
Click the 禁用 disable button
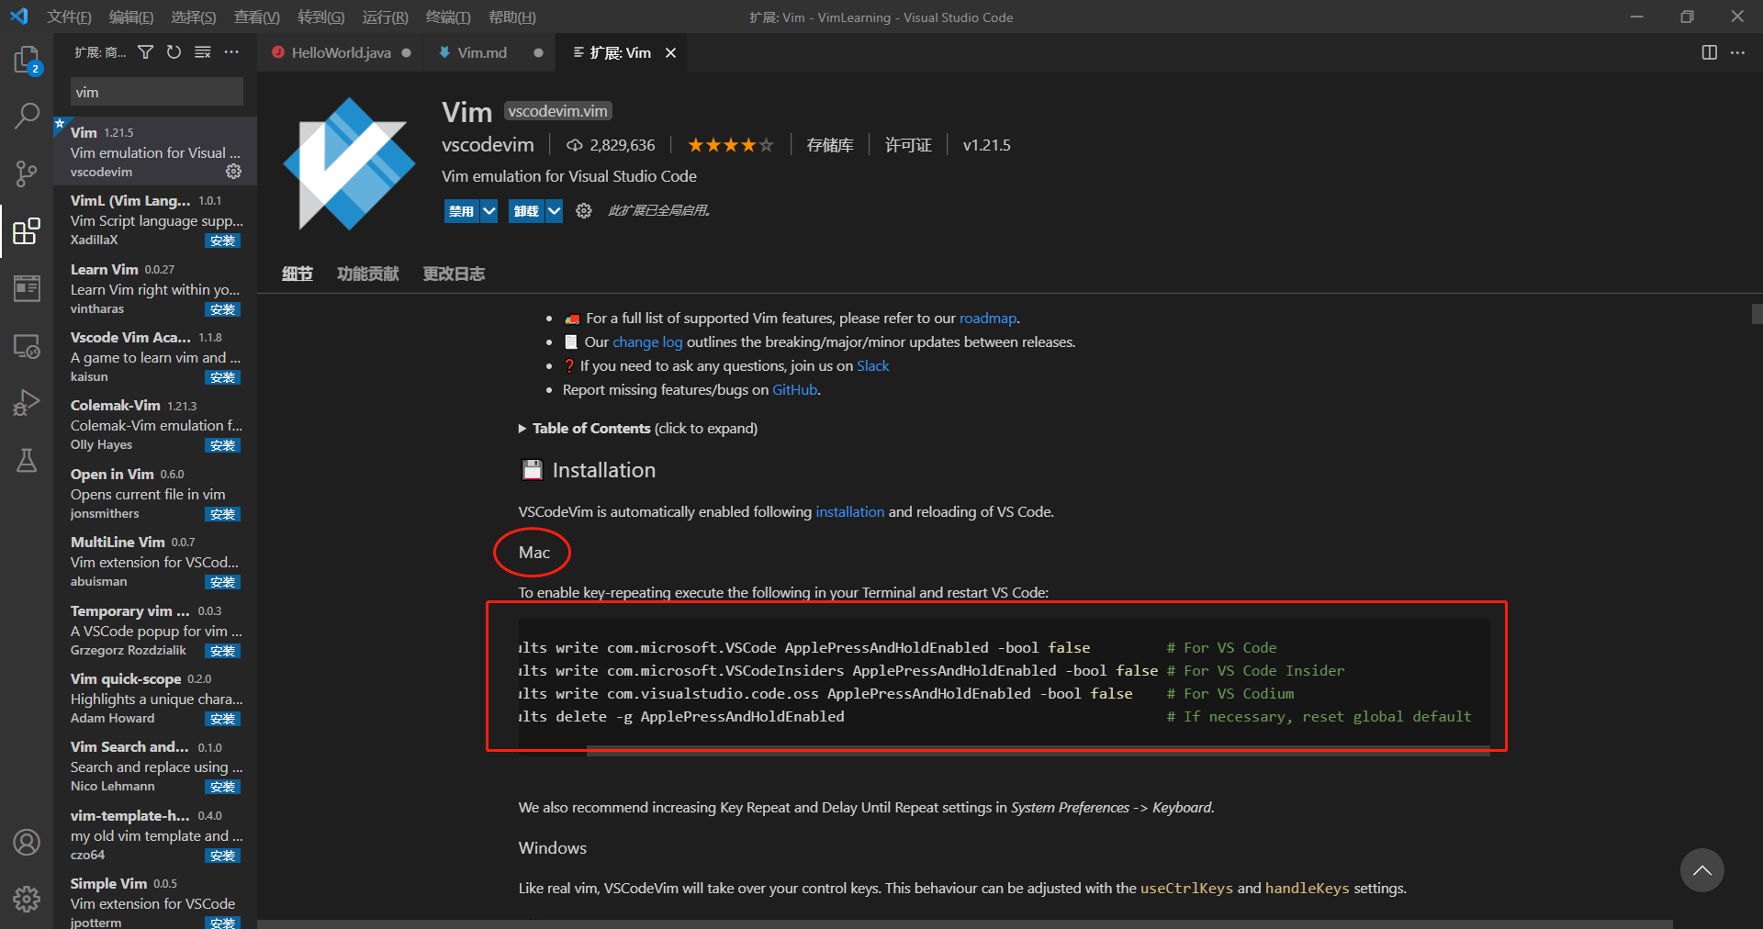461,211
